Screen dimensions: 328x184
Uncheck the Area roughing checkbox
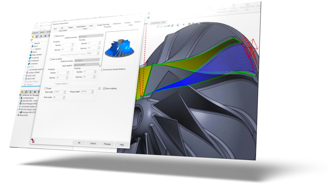(104, 89)
